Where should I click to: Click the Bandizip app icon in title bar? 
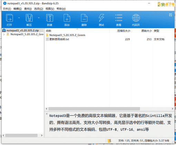[x=5, y=3]
